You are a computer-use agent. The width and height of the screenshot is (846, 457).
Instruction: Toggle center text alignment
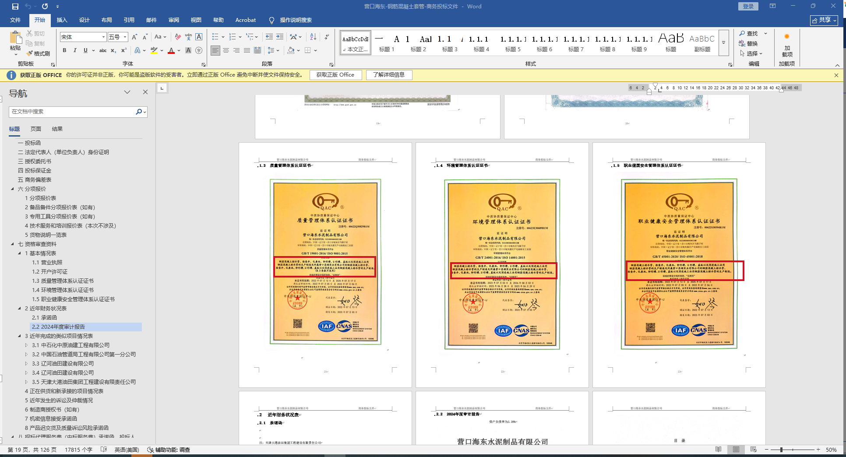pos(226,51)
